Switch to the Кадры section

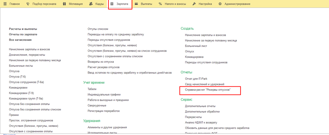99,4
